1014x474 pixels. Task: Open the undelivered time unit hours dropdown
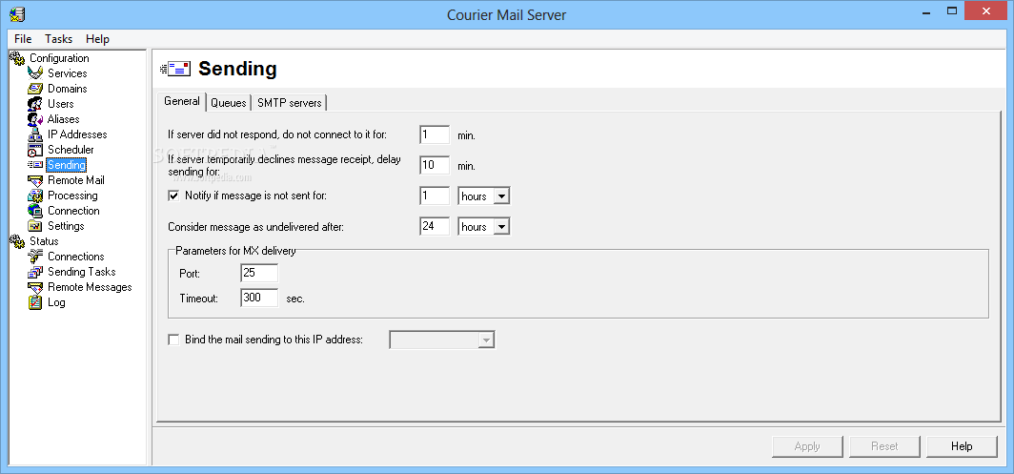(502, 227)
